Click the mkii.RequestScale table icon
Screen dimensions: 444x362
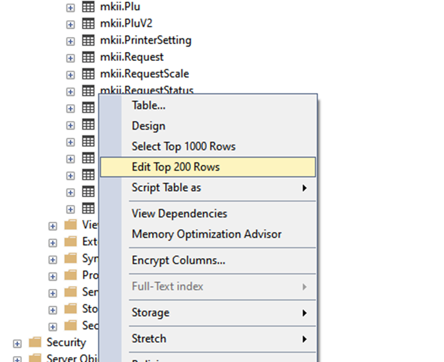(x=88, y=74)
